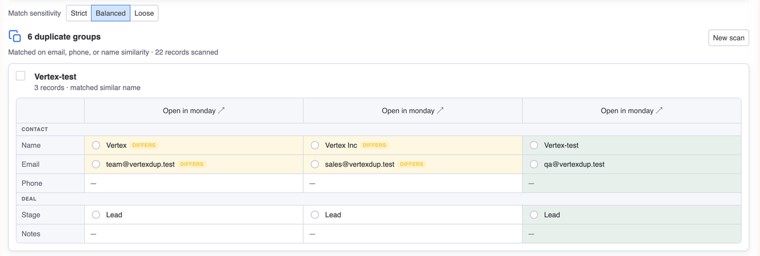The height and width of the screenshot is (256, 760).
Task: Click DIFFERS badge beside sales@vertexdup.test
Action: click(x=411, y=164)
